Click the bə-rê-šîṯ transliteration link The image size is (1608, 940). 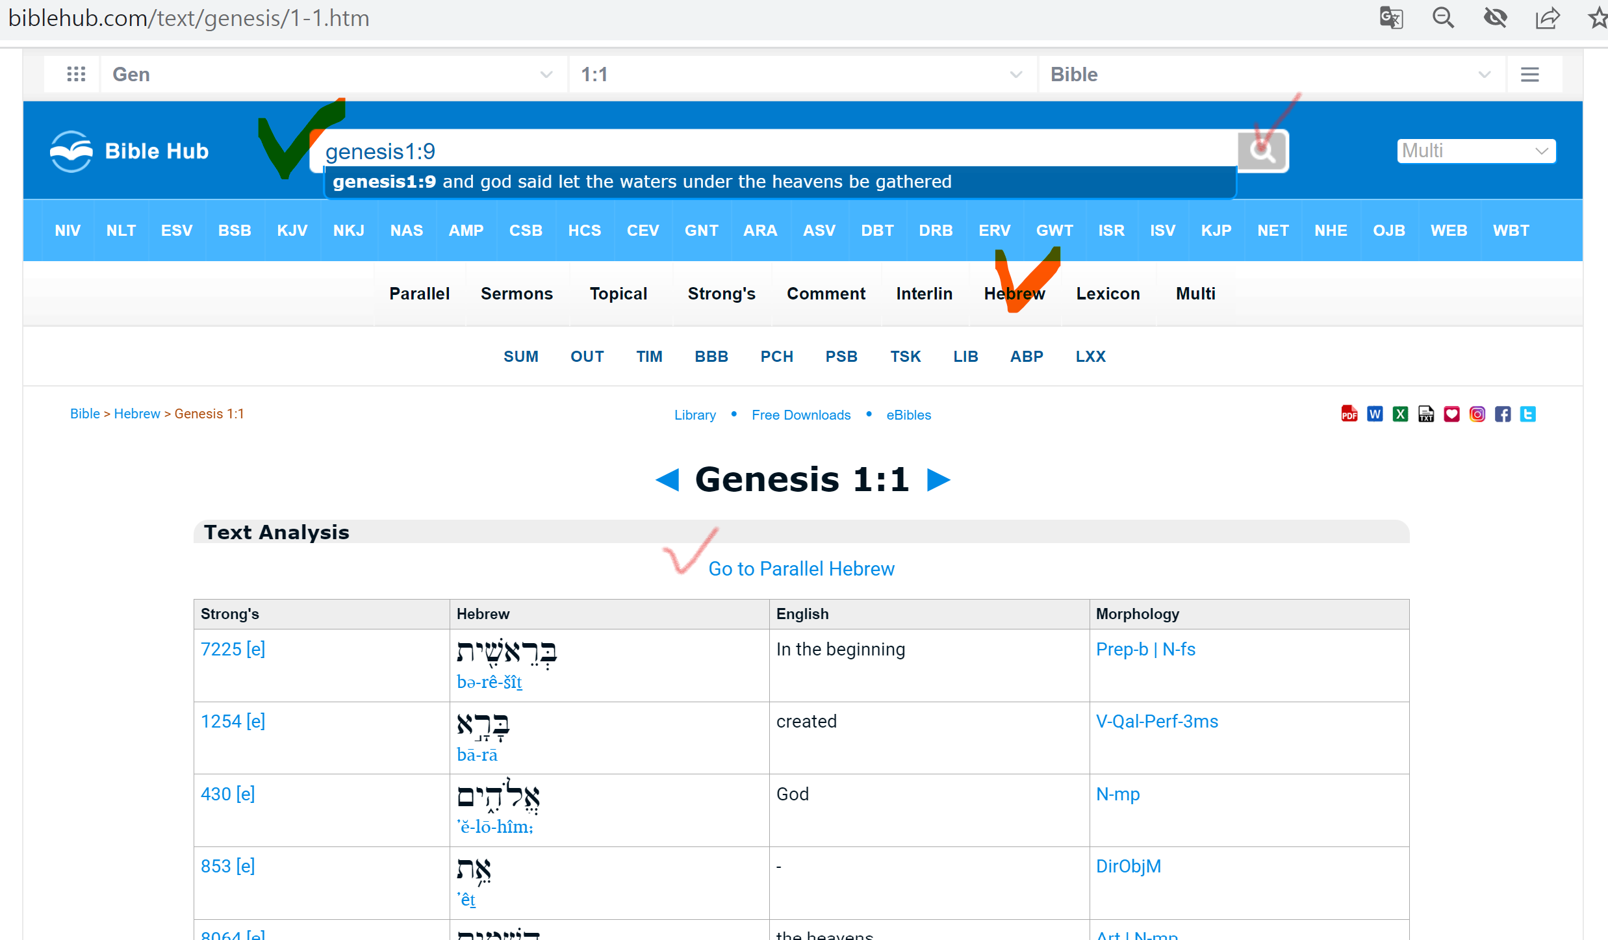489,682
